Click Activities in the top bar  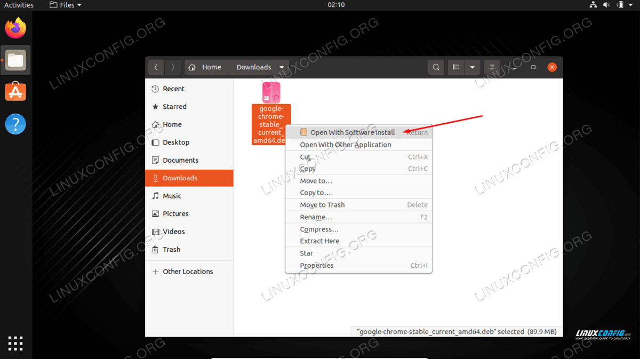click(x=19, y=5)
